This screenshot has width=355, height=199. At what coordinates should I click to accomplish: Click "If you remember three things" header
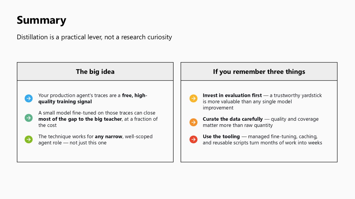tap(259, 72)
